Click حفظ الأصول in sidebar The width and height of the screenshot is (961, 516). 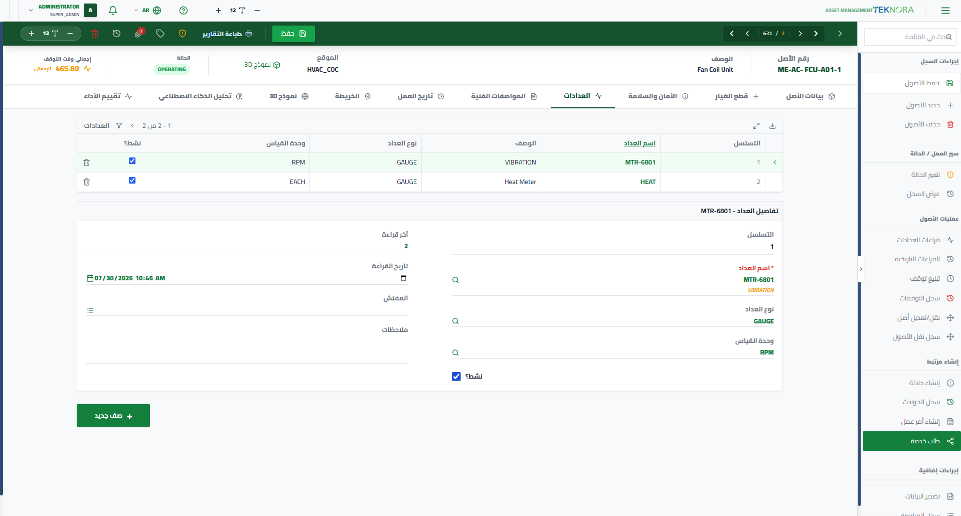tap(911, 83)
